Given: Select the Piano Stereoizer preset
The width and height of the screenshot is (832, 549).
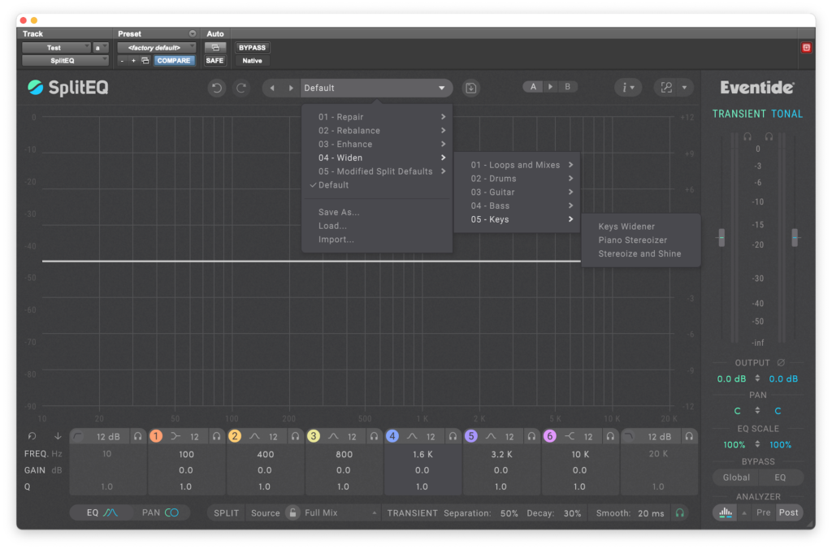Looking at the screenshot, I should [x=632, y=240].
